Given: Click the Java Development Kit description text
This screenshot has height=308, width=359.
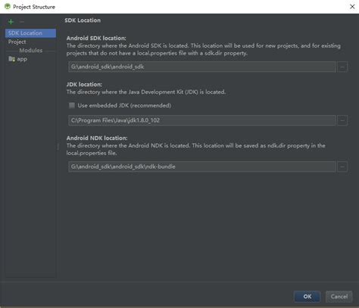Looking at the screenshot, I should click(x=146, y=92).
